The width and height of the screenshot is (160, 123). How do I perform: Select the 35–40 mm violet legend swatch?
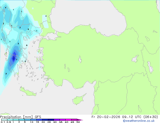pos(63,120)
